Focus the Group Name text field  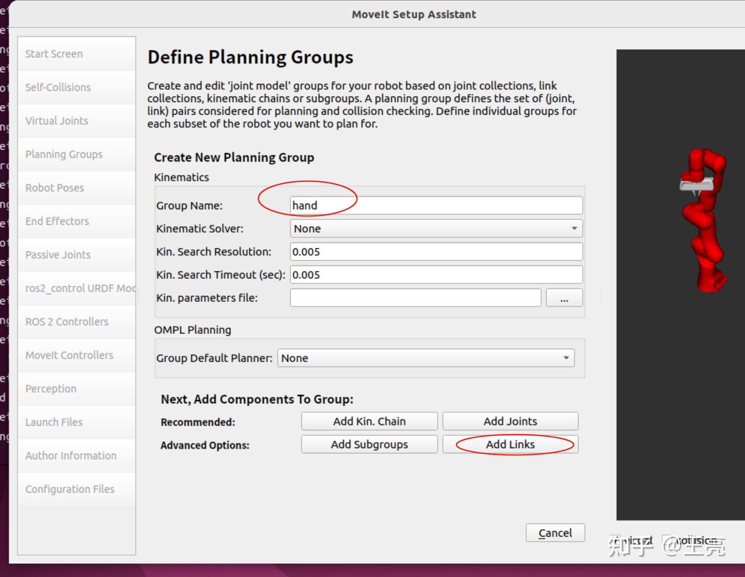(436, 206)
